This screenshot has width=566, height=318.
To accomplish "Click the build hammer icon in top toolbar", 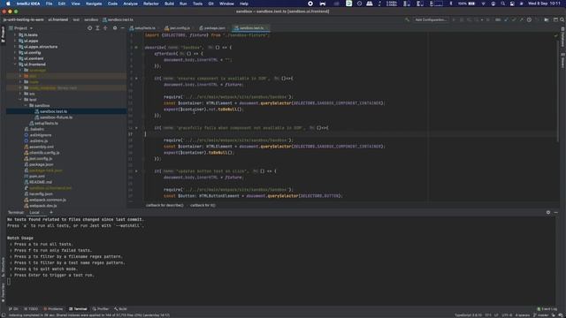I will (x=407, y=19).
